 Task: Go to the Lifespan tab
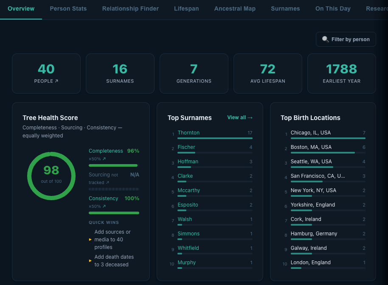pyautogui.click(x=186, y=8)
